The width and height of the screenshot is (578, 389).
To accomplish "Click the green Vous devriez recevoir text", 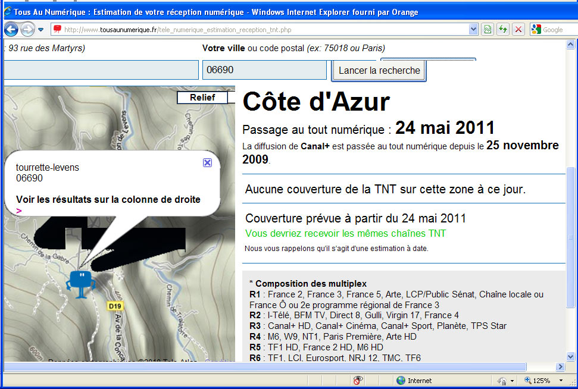I will 345,233.
